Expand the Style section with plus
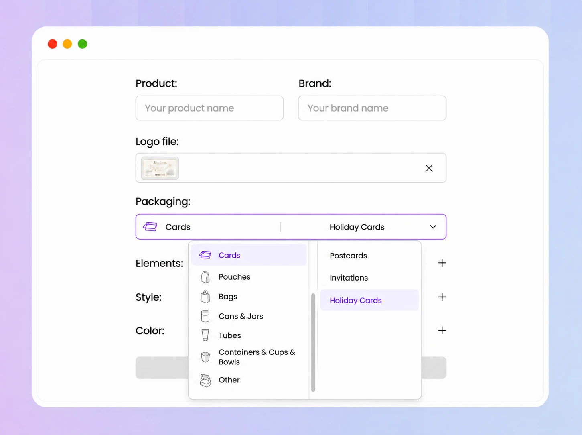The width and height of the screenshot is (582, 435). (442, 297)
